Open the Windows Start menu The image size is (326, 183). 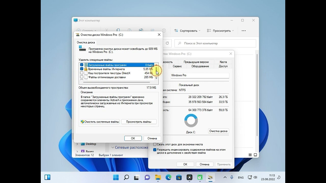(116, 177)
